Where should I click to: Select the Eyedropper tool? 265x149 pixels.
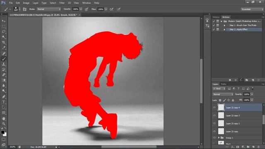[x=4, y=48]
